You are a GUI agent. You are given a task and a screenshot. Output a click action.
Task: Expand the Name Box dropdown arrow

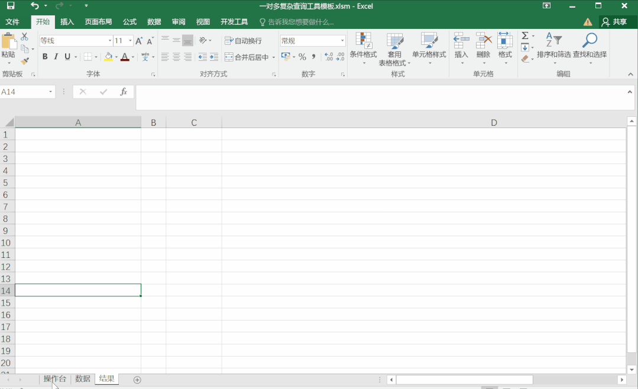50,91
